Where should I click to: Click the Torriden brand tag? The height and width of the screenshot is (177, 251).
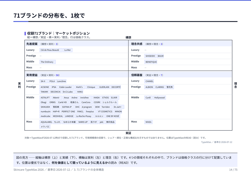106,107
